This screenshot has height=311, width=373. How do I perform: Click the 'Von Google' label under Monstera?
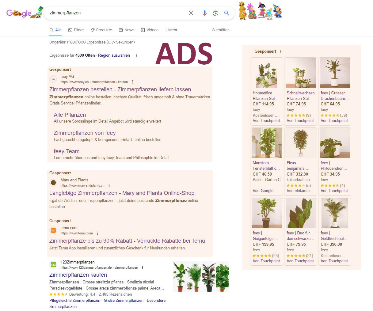[x=263, y=191]
